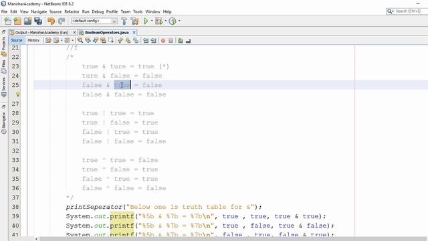Open the View menu
The image size is (428, 241).
[24, 11]
